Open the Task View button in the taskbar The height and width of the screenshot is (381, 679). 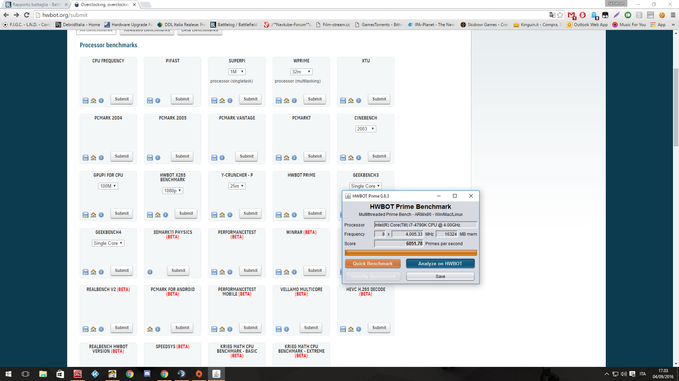tap(25, 374)
